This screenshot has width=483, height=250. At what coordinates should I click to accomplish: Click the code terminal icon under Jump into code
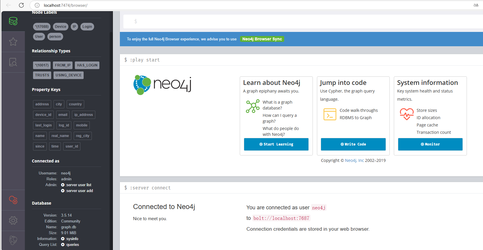click(330, 114)
